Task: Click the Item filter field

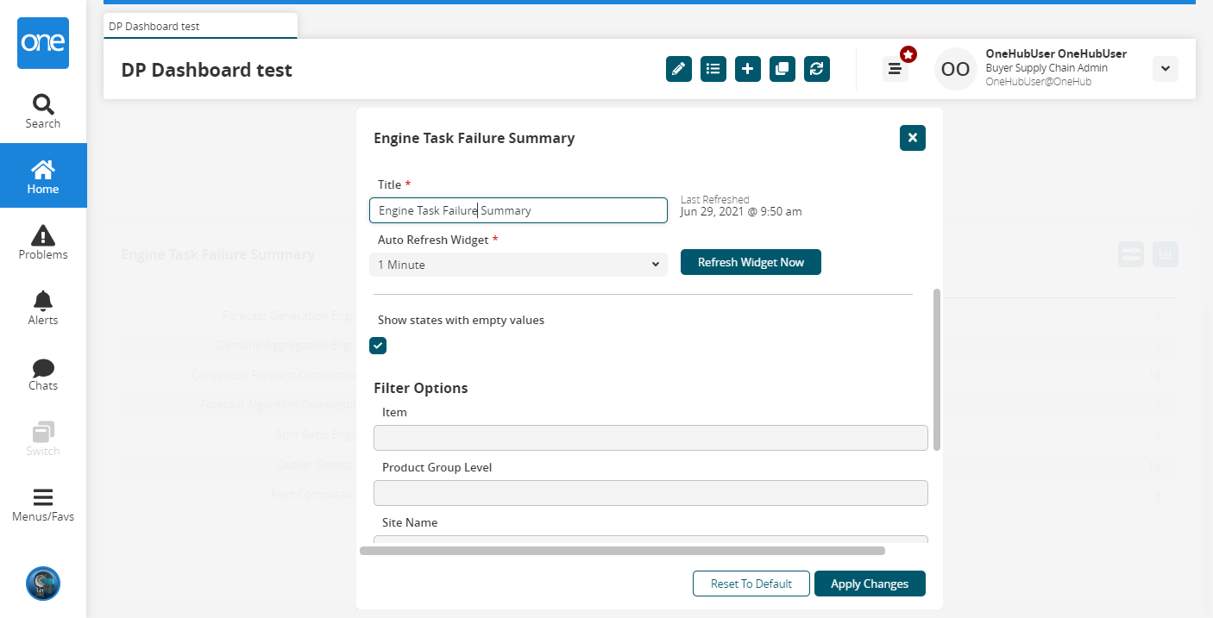Action: (x=650, y=438)
